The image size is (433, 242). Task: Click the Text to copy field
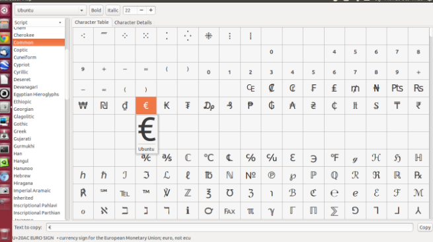click(x=229, y=227)
